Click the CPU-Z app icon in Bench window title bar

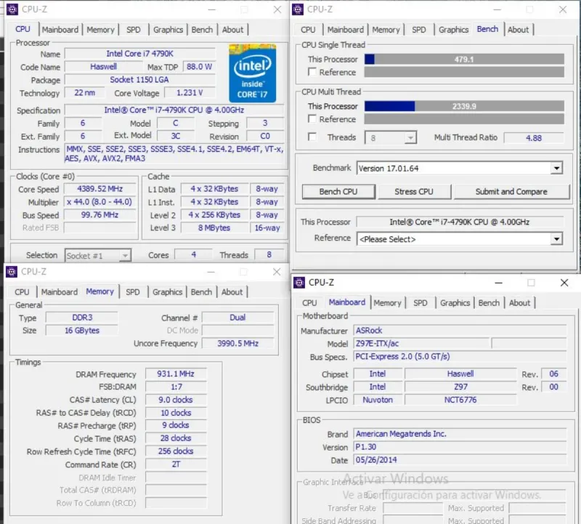298,9
